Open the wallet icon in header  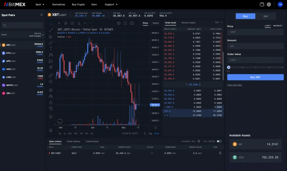(262, 4)
